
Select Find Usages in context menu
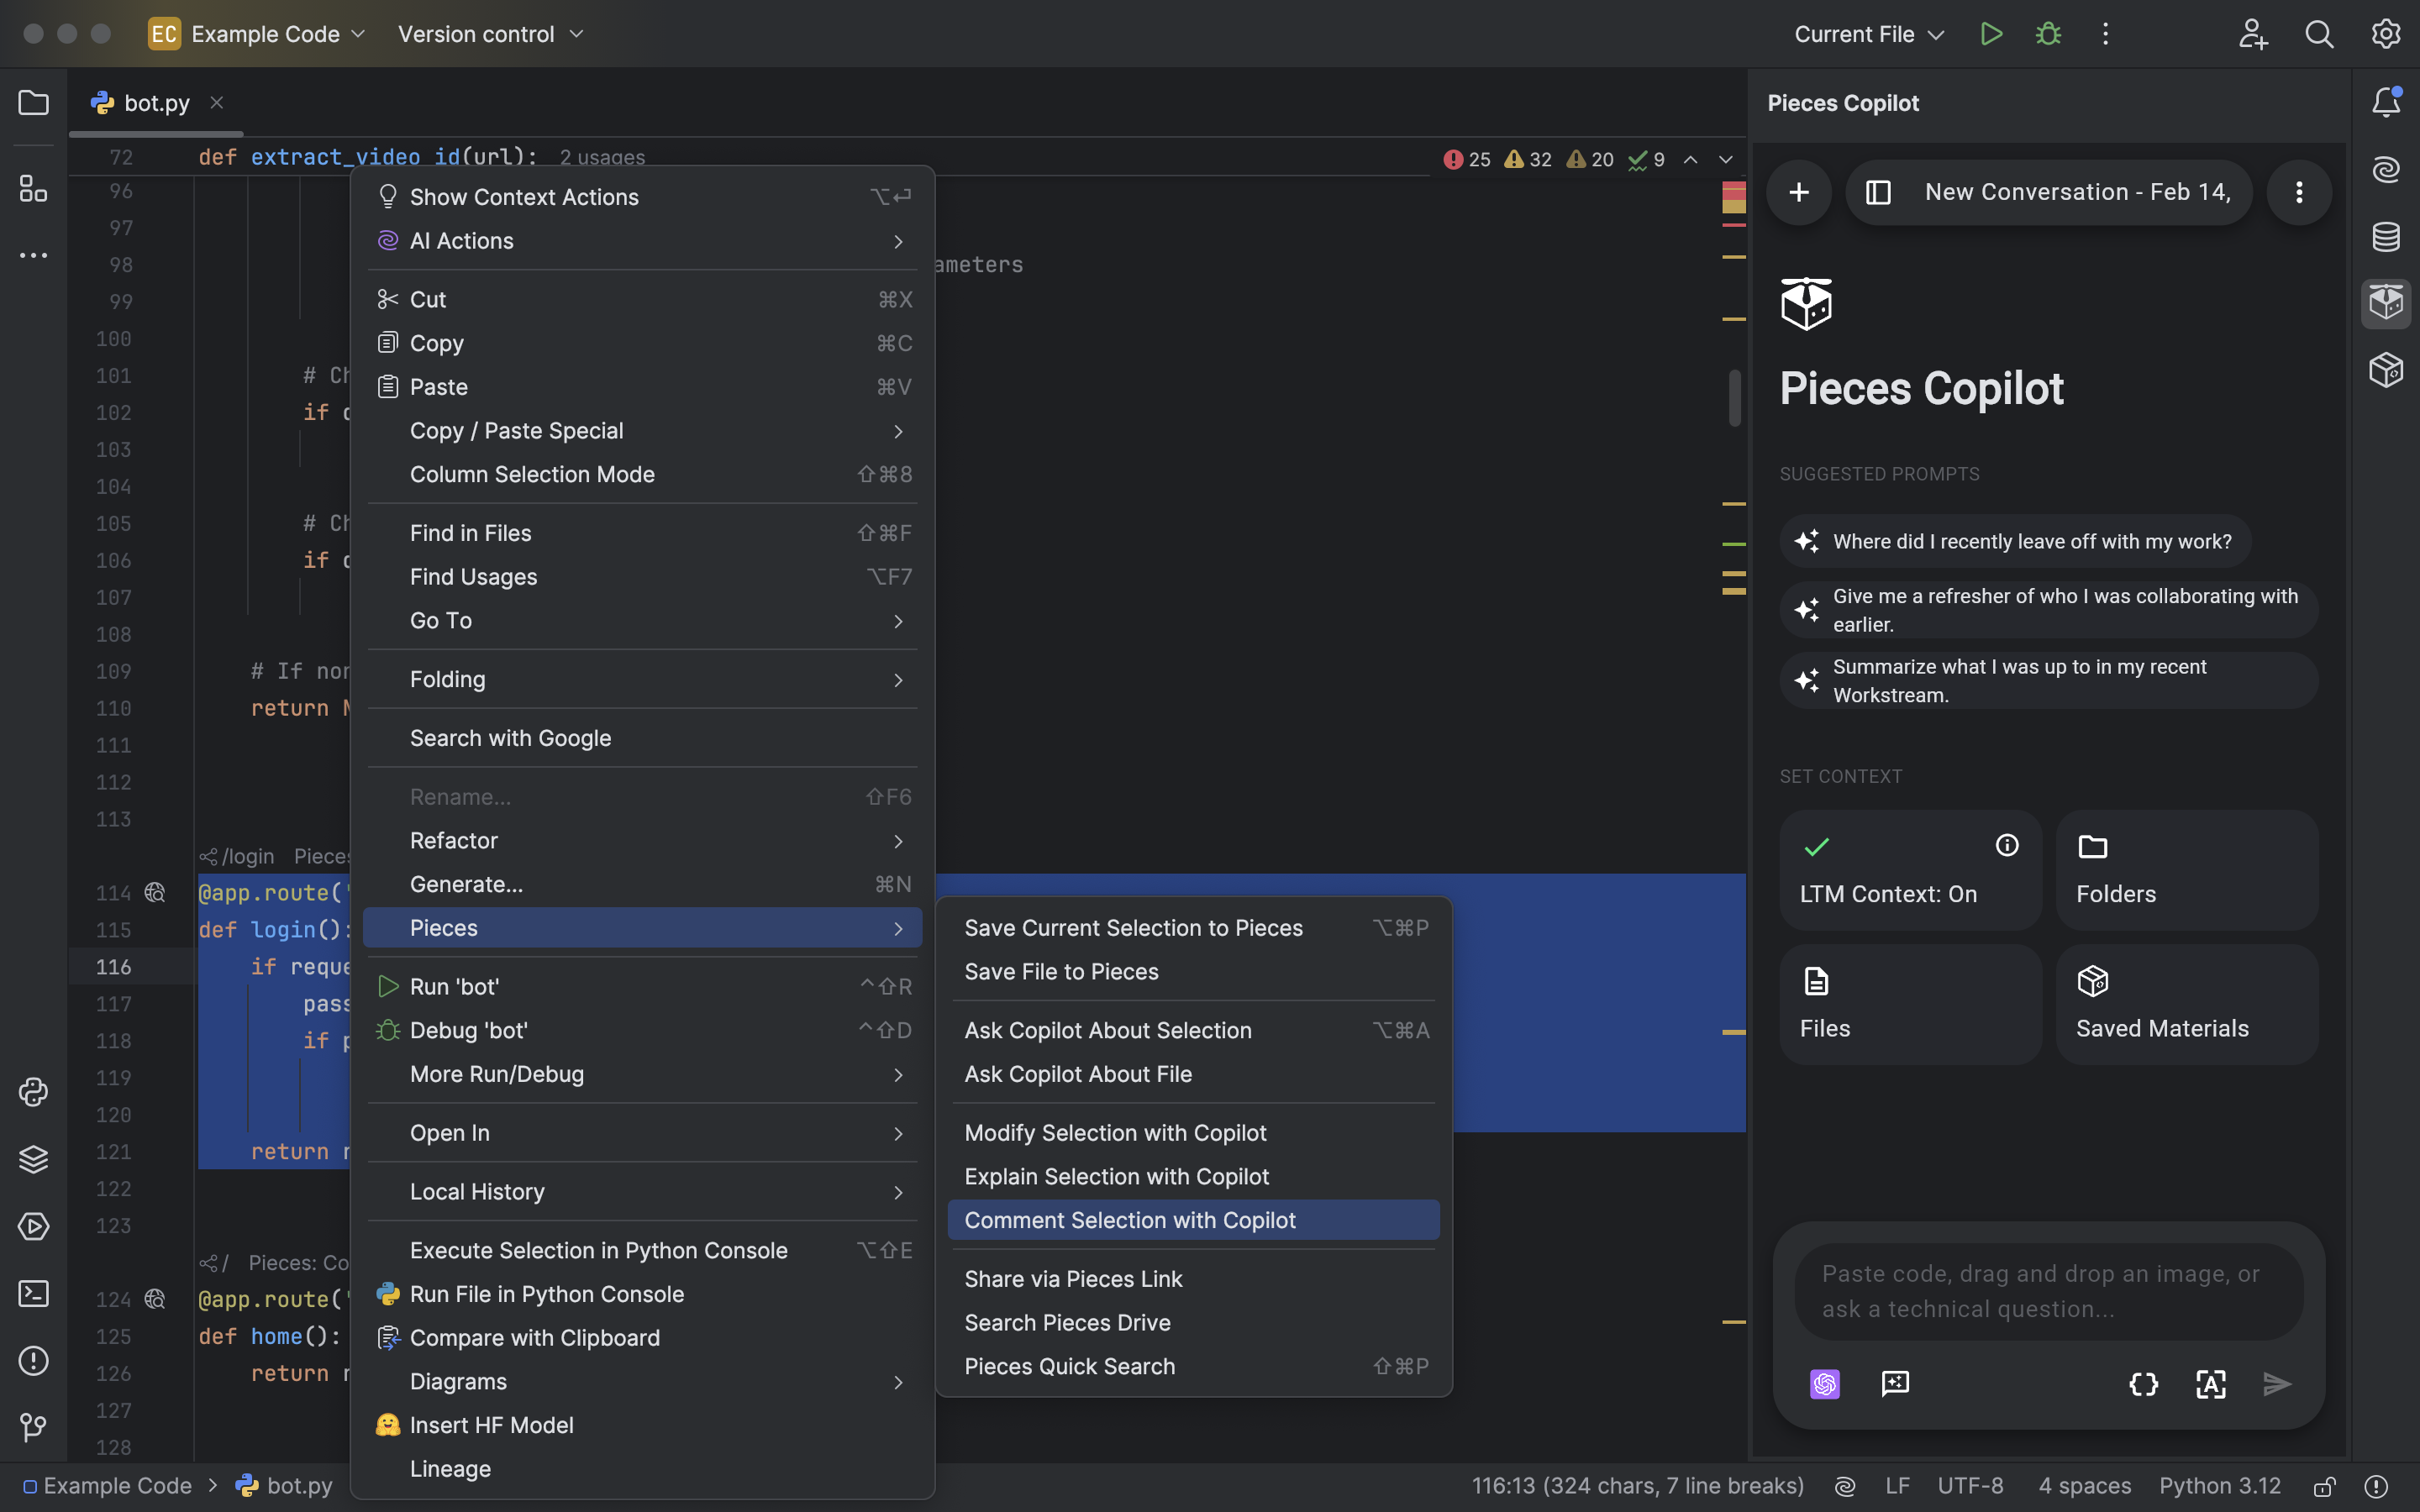coord(642,577)
